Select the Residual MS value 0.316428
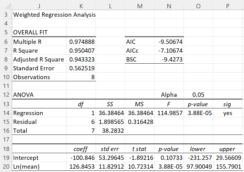This screenshot has height=172, width=244. tap(140, 122)
